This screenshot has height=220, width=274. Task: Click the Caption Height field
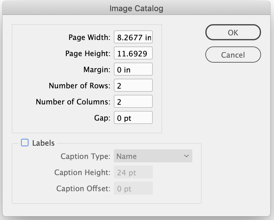coord(133,172)
